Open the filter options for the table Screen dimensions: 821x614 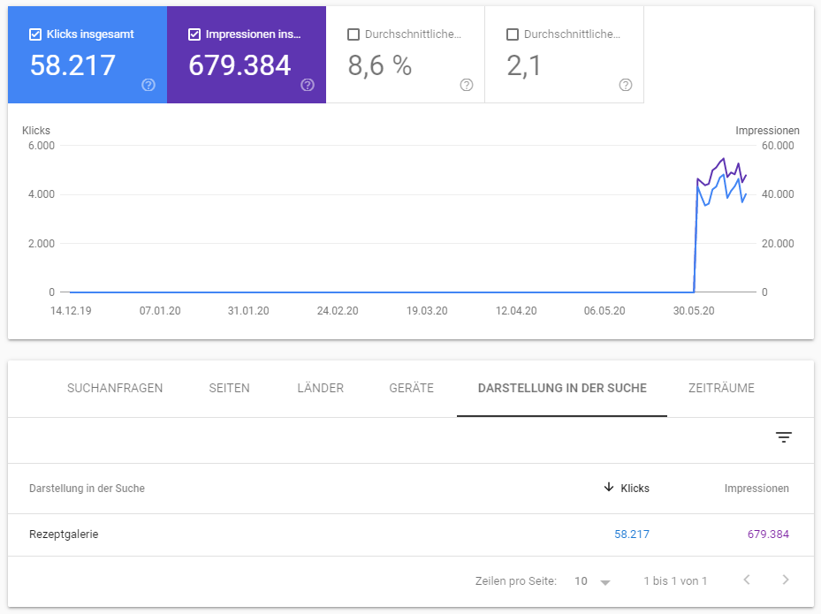784,437
